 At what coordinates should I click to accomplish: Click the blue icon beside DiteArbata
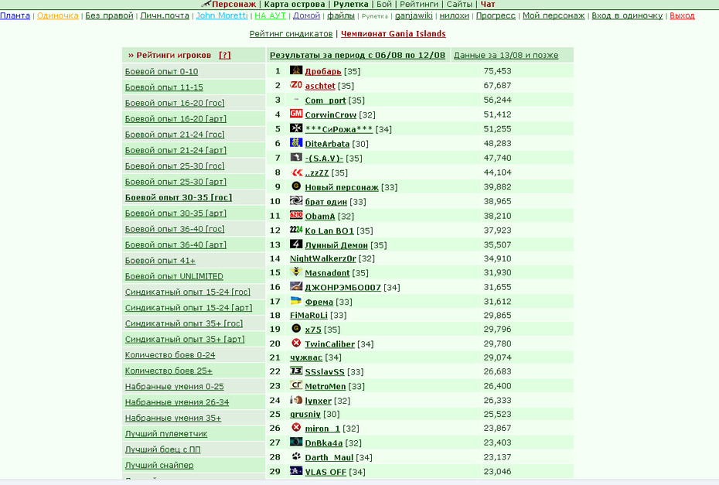[x=296, y=142]
